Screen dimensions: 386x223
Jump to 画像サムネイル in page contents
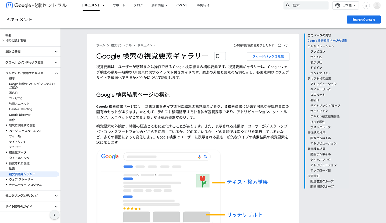coord(321,138)
